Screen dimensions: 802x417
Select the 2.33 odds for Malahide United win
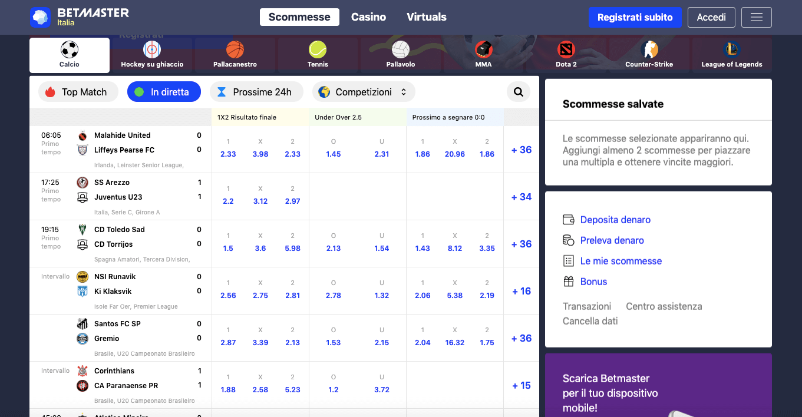(x=228, y=154)
